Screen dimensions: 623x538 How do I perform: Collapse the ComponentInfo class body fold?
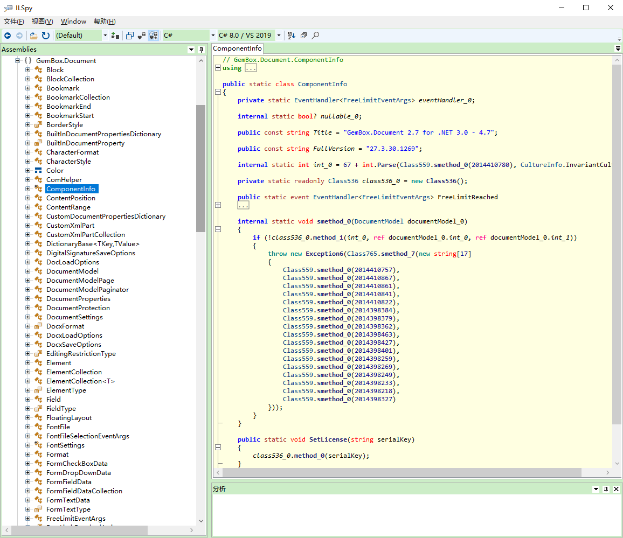[x=218, y=92]
